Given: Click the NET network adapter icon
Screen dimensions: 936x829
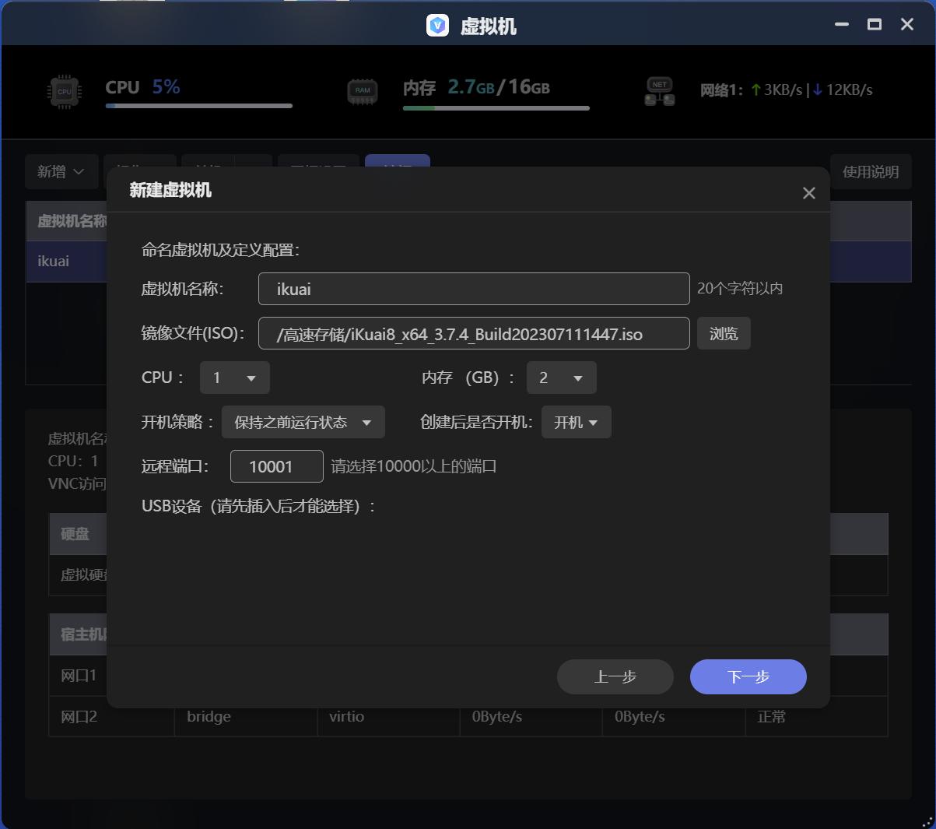Looking at the screenshot, I should point(659,90).
